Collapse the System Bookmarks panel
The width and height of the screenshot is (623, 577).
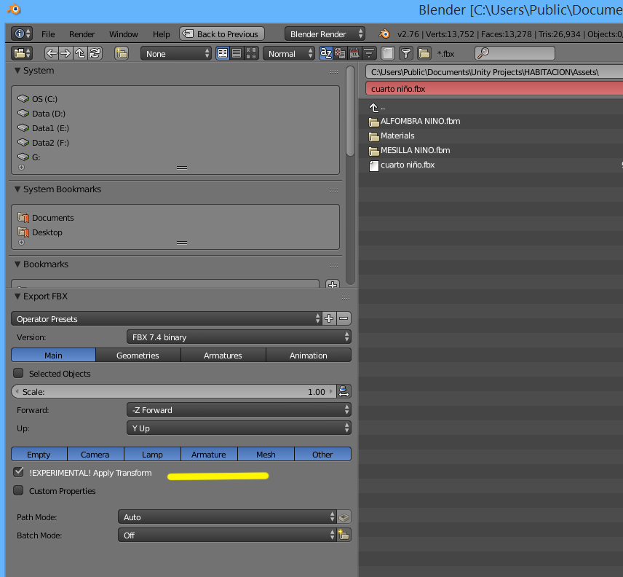[17, 189]
